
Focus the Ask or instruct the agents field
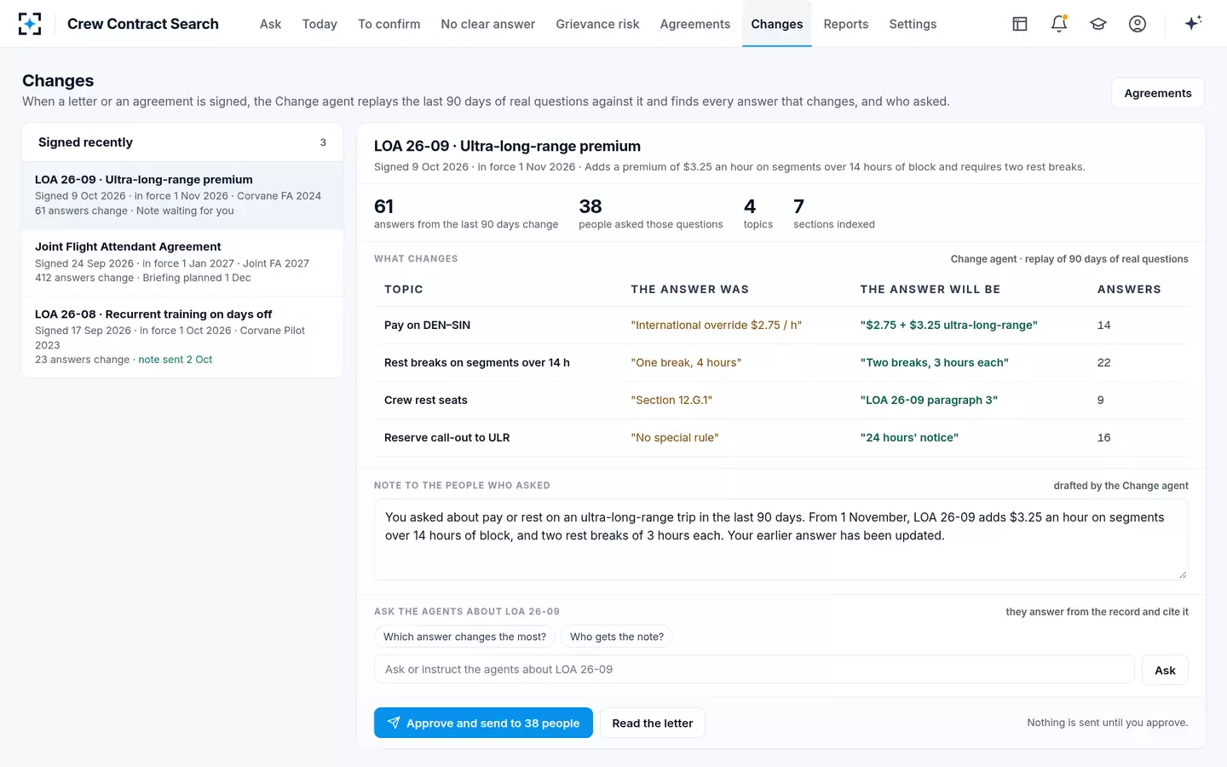[754, 669]
